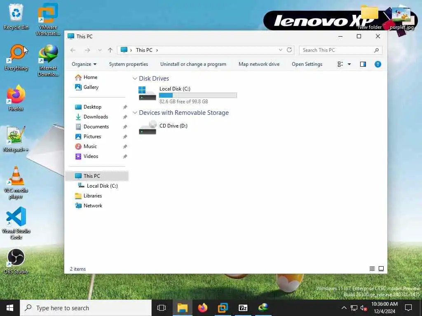The width and height of the screenshot is (422, 316).
Task: Select Gallery in the navigation pane
Action: [91, 87]
